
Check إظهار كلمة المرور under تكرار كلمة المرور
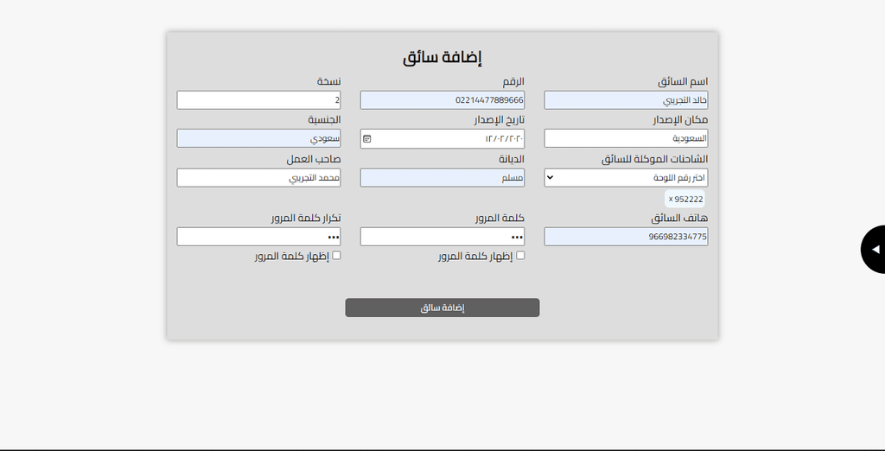point(336,256)
